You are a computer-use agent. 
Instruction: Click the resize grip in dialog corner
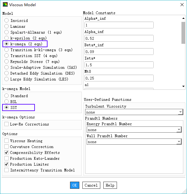coord(184,191)
